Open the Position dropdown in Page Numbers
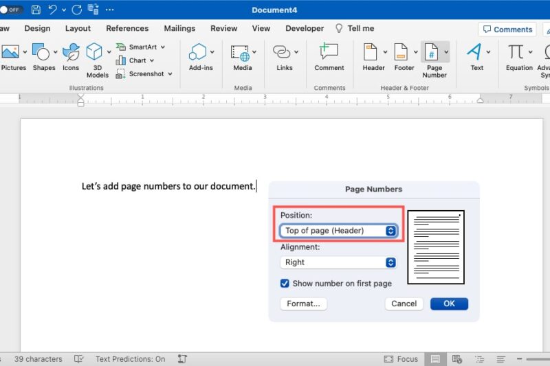Screen dimensions: 550x366 pos(338,231)
